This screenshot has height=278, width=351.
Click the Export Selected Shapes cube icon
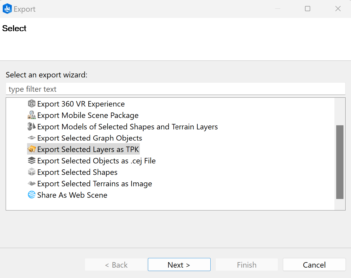coord(31,172)
